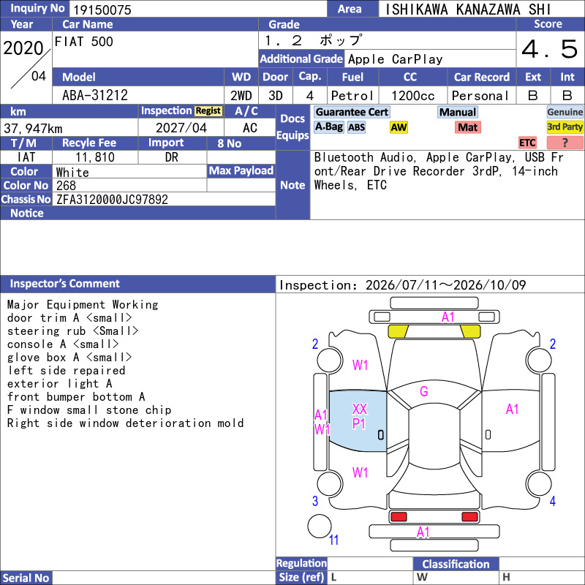Select the yellow AW badge

399,127
